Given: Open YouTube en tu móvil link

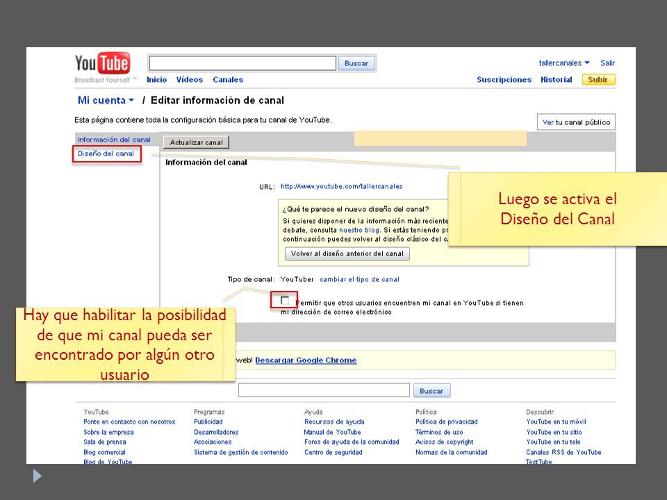Looking at the screenshot, I should 556,422.
